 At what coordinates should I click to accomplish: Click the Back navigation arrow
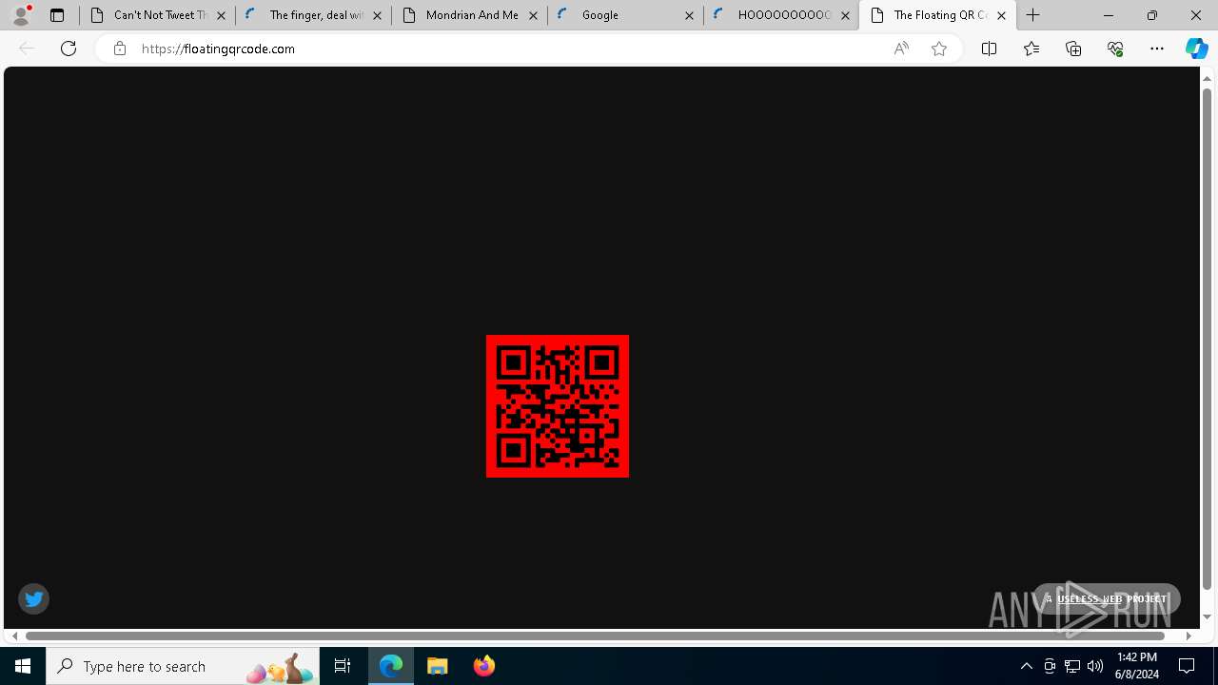tap(27, 49)
